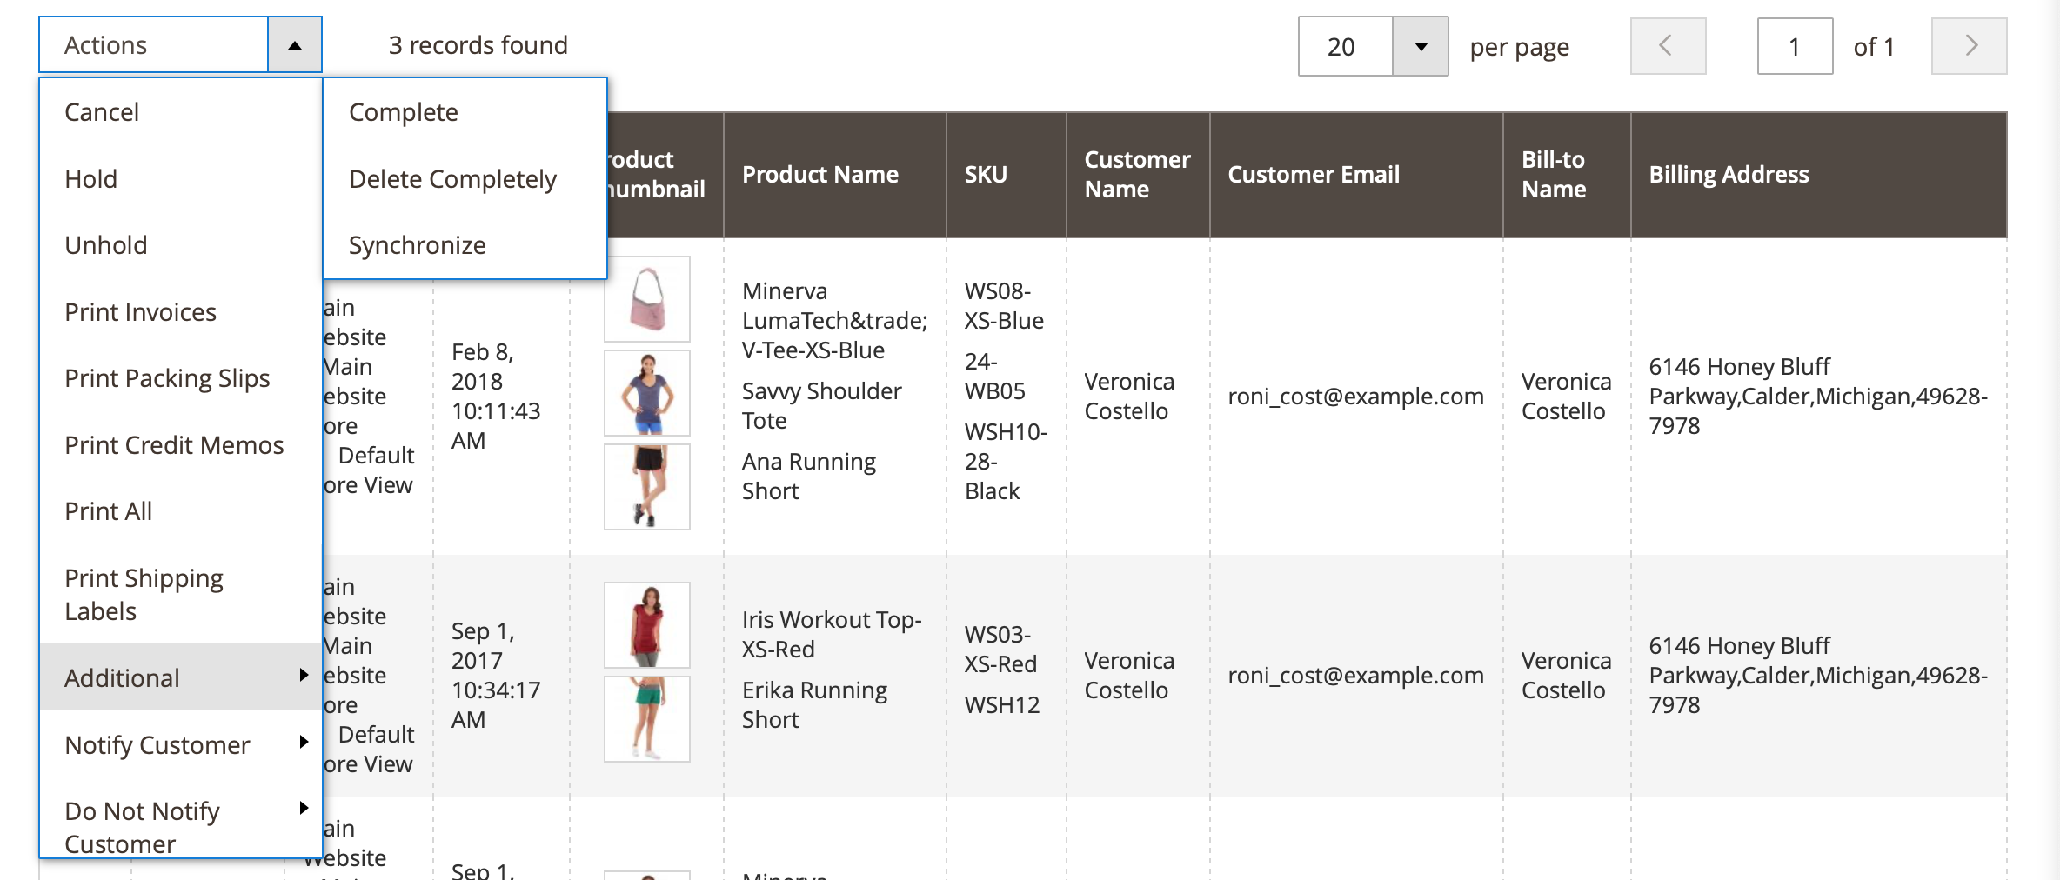Select Print All action
Image resolution: width=2060 pixels, height=880 pixels.
point(181,511)
